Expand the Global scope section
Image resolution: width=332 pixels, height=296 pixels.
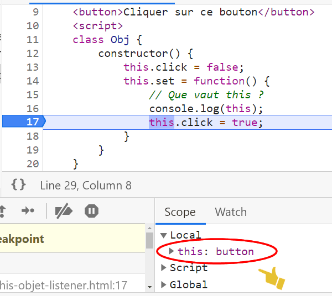tap(163, 284)
